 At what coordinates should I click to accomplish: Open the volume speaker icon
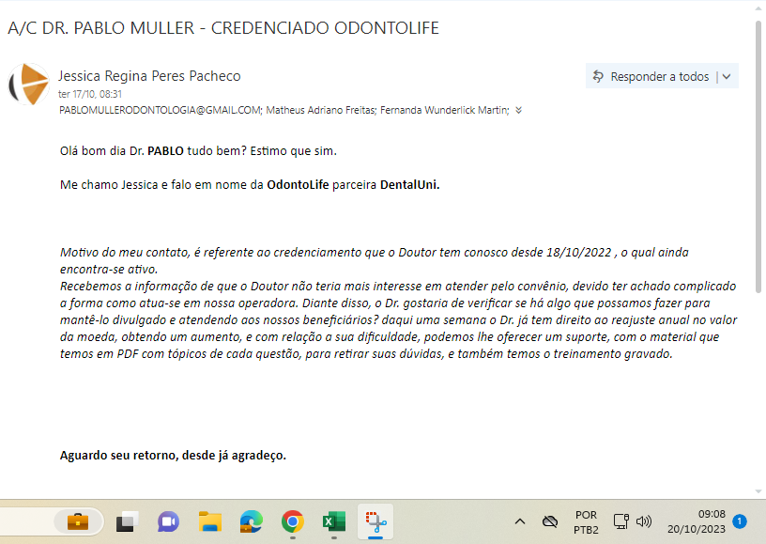pyautogui.click(x=644, y=521)
